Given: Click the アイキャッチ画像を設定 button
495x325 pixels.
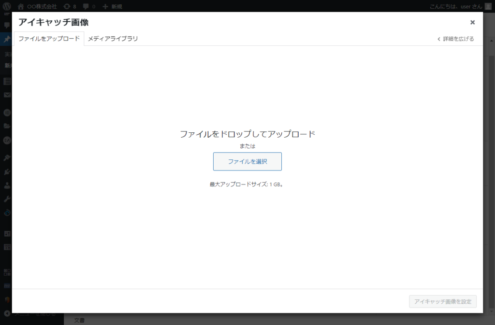Looking at the screenshot, I should pyautogui.click(x=442, y=301).
